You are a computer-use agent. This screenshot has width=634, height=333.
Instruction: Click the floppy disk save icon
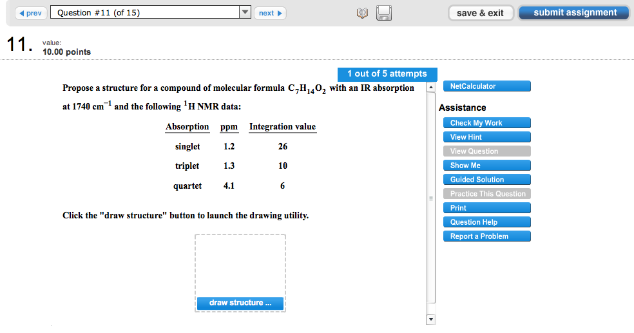pyautogui.click(x=384, y=14)
